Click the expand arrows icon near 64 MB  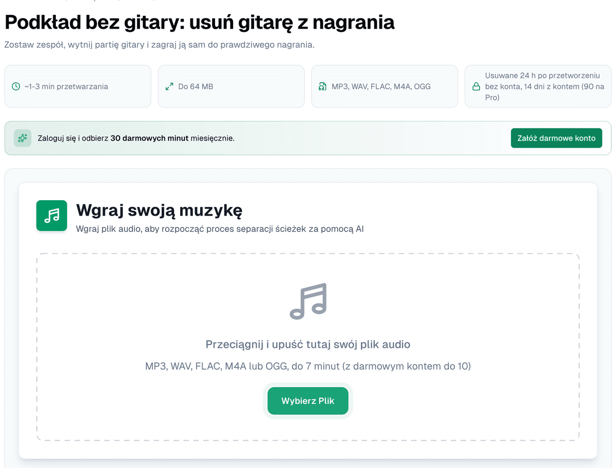[x=169, y=86]
